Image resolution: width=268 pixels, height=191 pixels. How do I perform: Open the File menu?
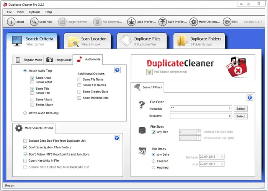click(9, 12)
